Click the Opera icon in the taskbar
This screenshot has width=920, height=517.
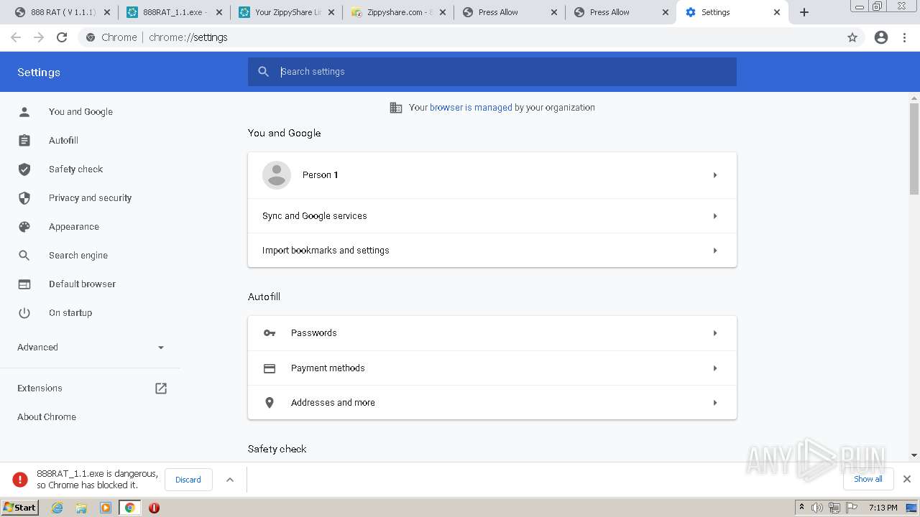[x=154, y=508]
